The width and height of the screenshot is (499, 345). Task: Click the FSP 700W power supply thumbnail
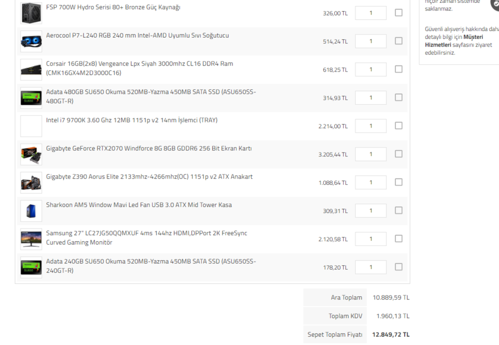pos(31,13)
